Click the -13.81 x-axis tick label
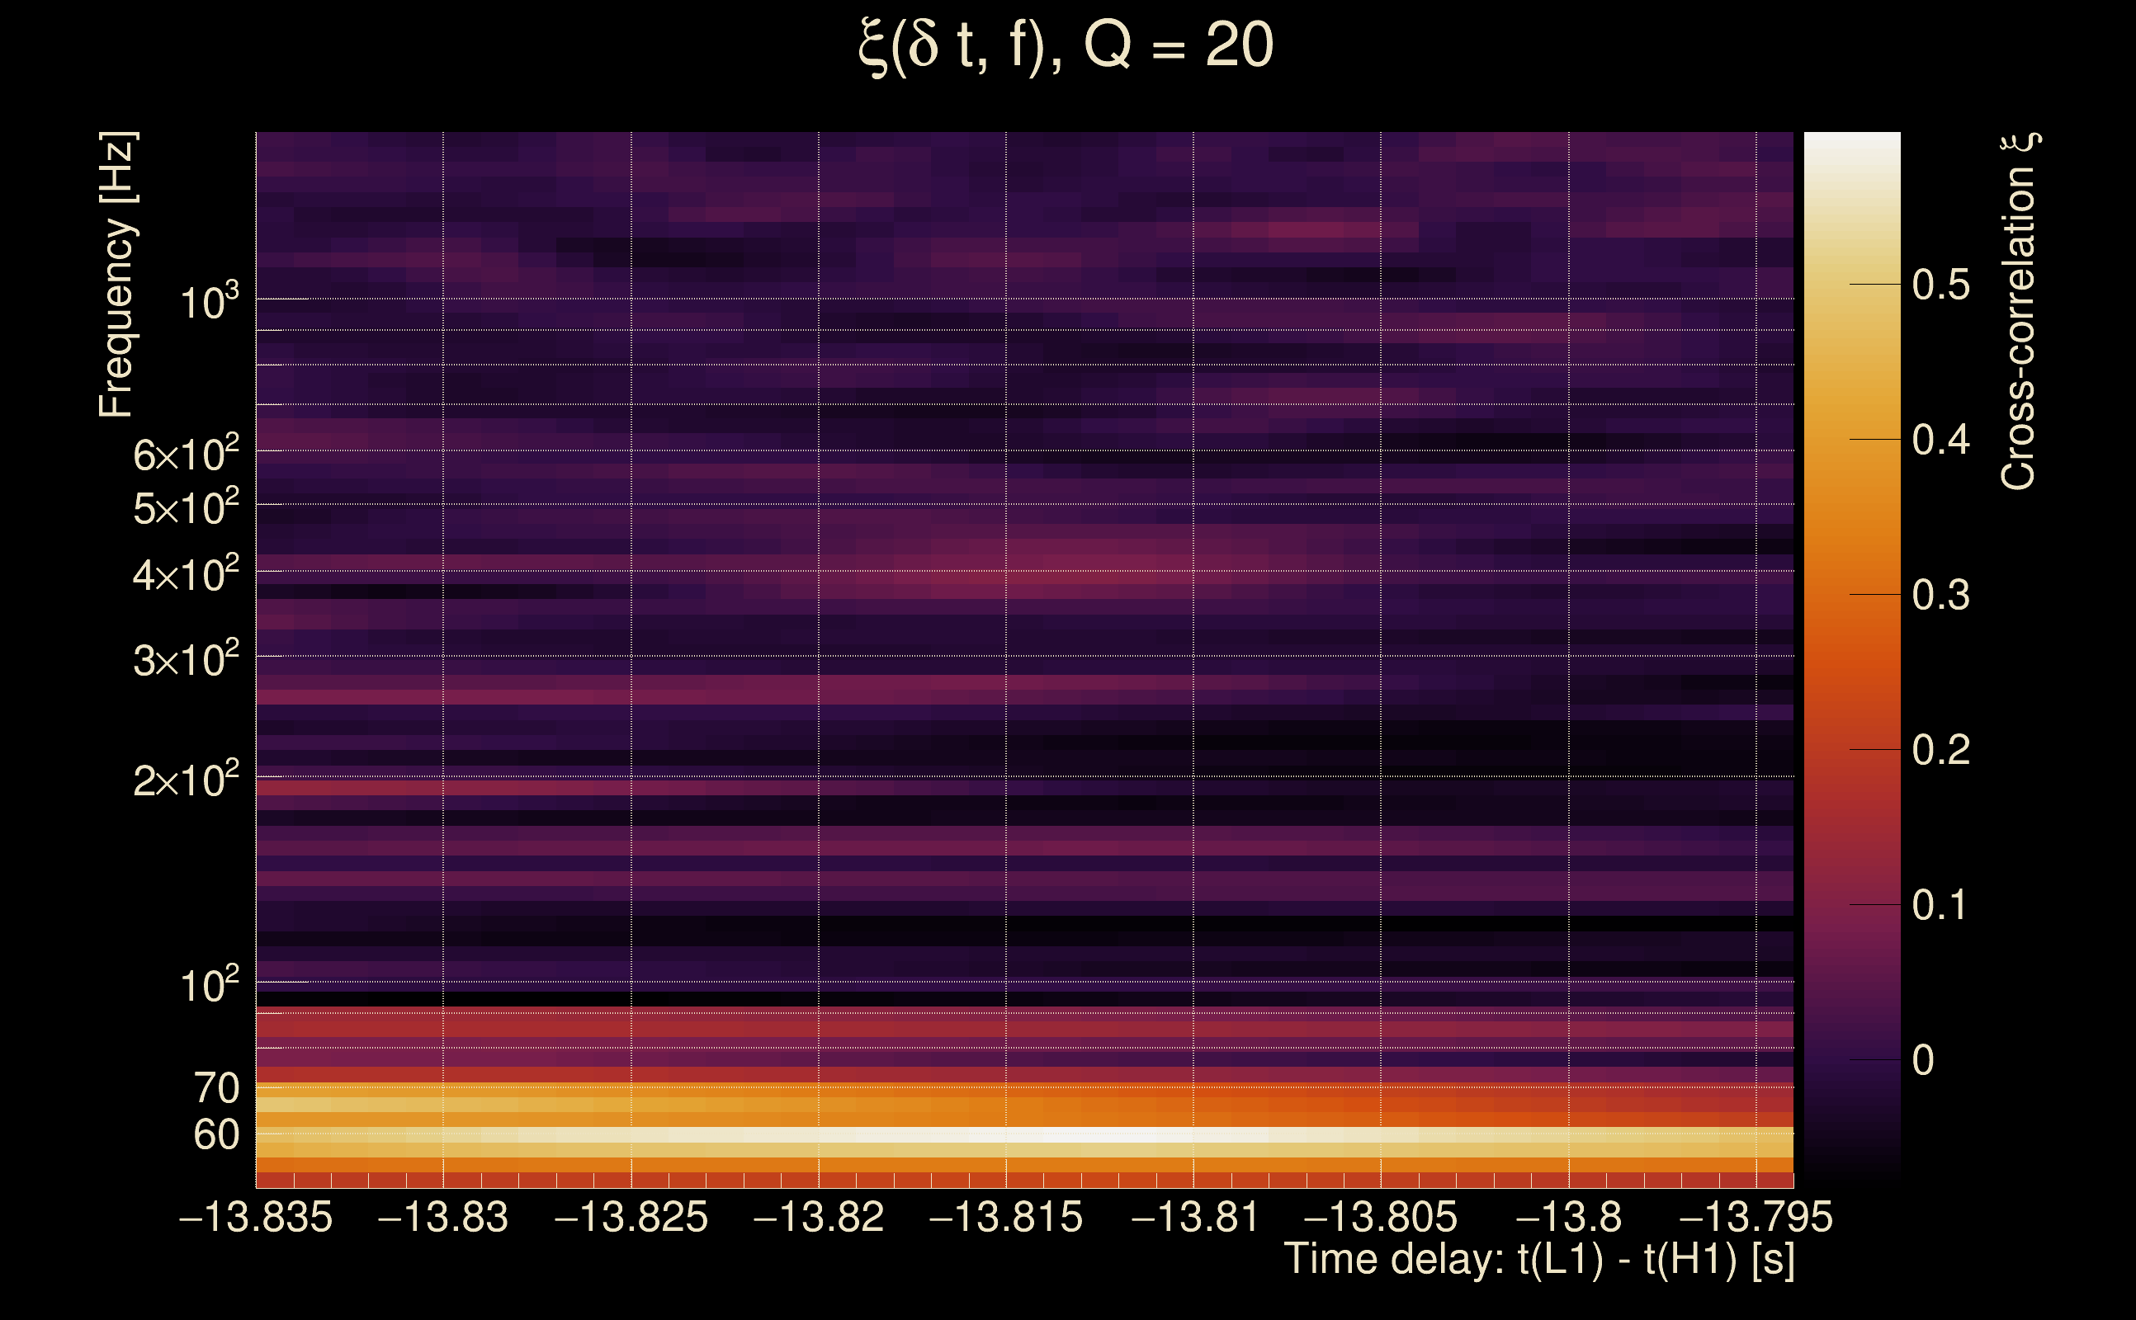Image resolution: width=2136 pixels, height=1320 pixels. point(1194,1217)
